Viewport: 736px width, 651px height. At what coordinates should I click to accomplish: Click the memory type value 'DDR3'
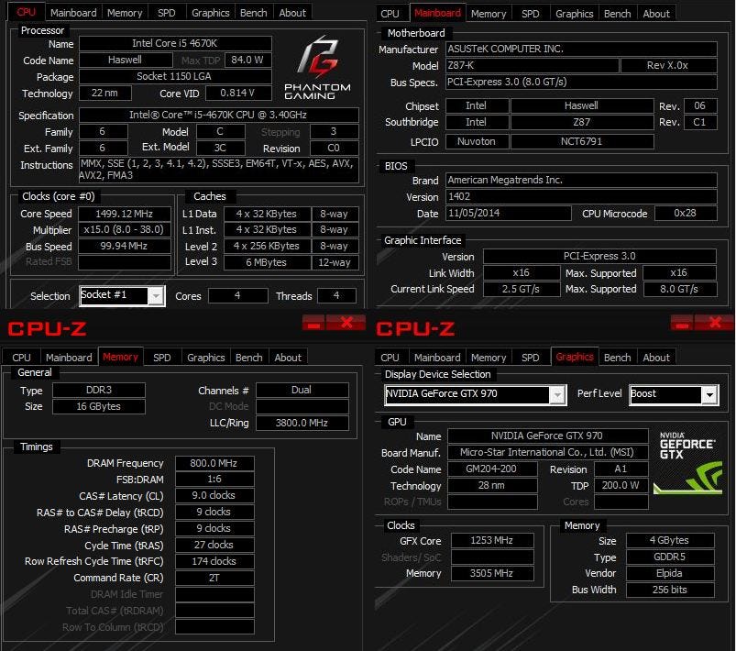click(x=99, y=390)
